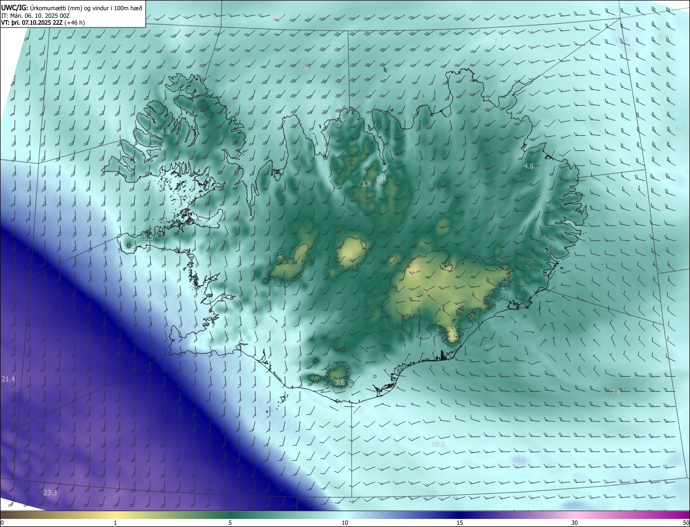Click the 5 tick on the color scale

coord(230,523)
